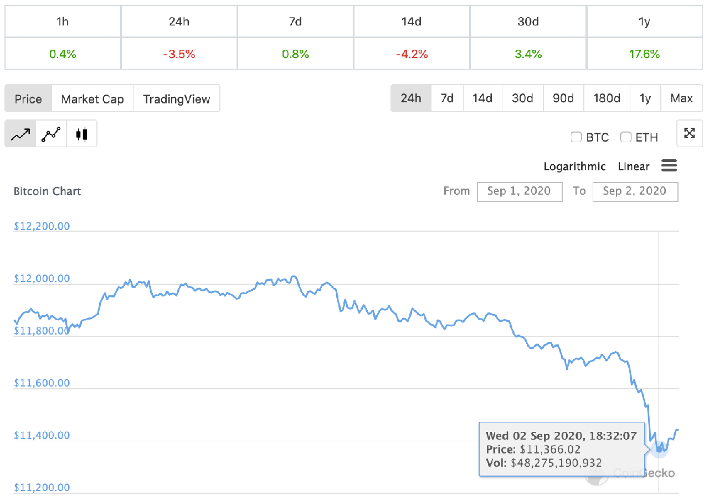Switch chart to Linear scale
Screen dimensions: 709x501
point(634,166)
